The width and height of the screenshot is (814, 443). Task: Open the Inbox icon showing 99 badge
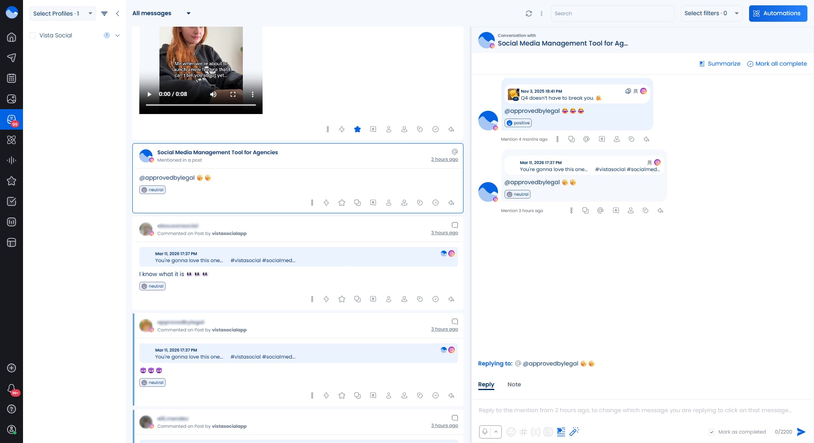12,119
